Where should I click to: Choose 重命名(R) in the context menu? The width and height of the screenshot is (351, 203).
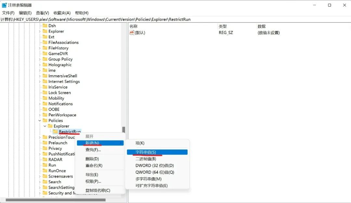(100, 166)
